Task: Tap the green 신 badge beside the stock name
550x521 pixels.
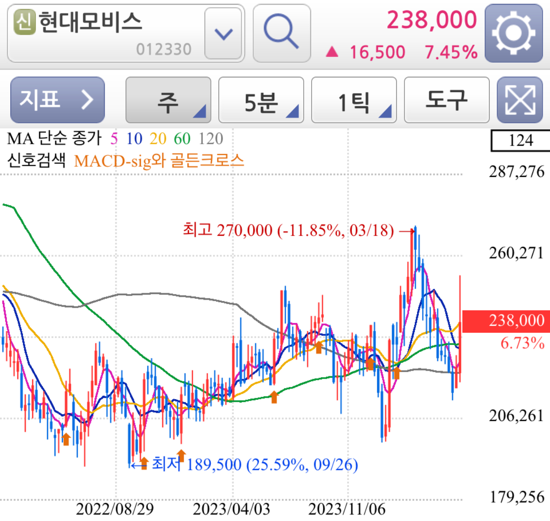Action: click(25, 22)
